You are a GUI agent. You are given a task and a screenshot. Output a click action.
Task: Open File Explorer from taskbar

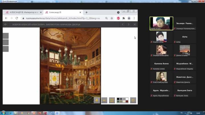(16, 113)
